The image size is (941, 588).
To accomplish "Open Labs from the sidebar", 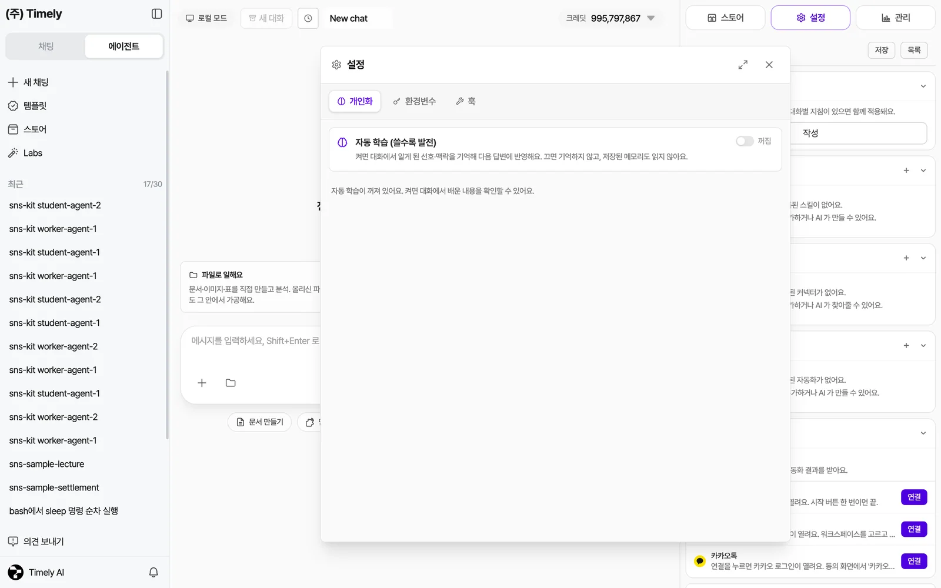I will (x=32, y=153).
